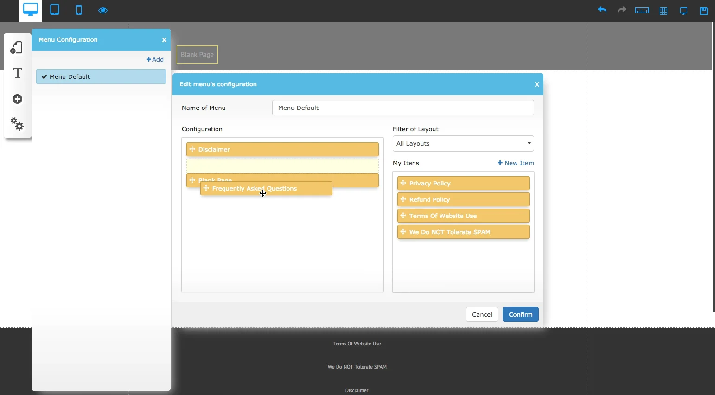Click the monitor icon in top-right toolbar
This screenshot has width=715, height=395.
[684, 11]
